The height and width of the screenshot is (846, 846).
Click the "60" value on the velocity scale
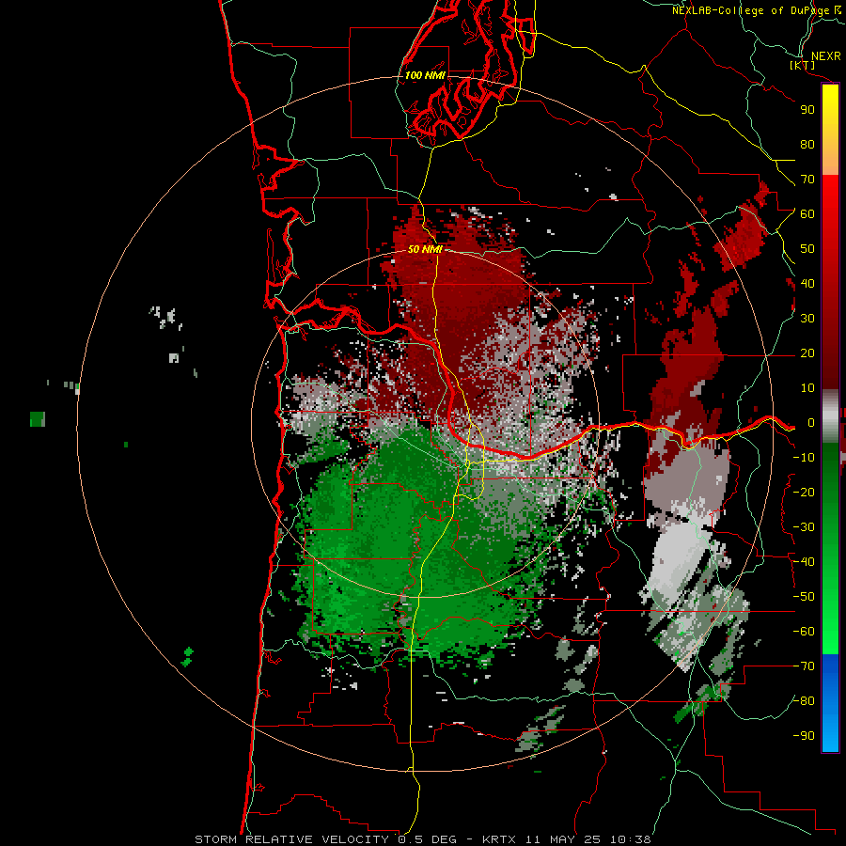pos(807,213)
